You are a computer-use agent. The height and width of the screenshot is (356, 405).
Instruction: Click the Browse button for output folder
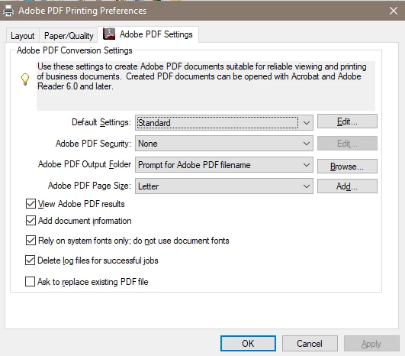tap(347, 167)
